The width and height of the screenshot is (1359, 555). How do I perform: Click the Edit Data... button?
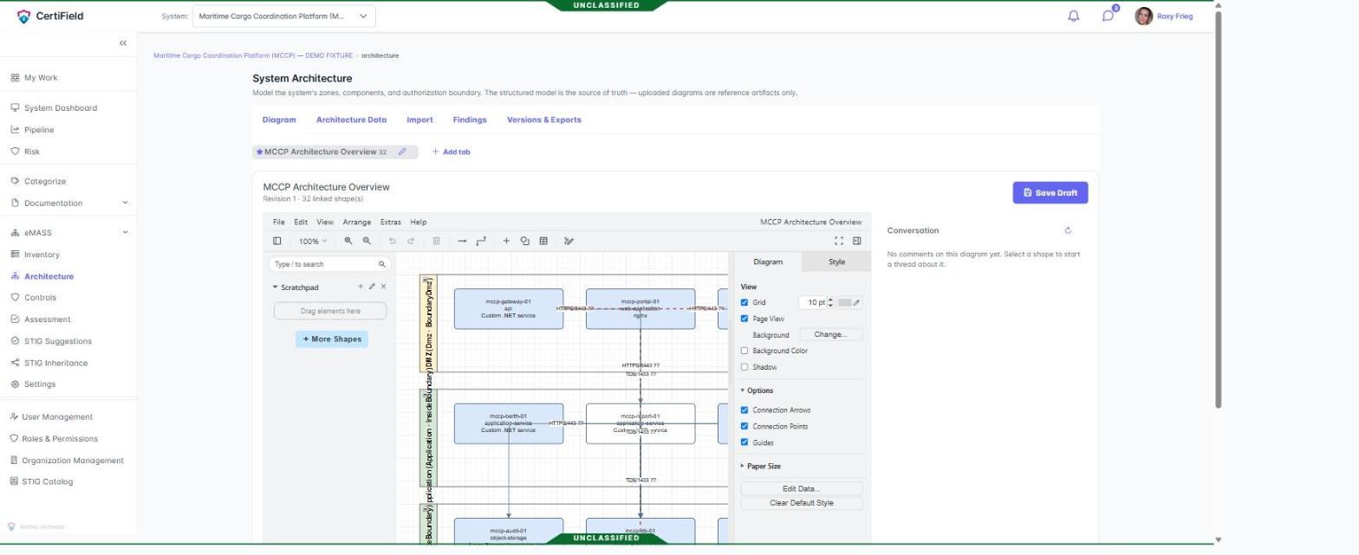tap(801, 488)
